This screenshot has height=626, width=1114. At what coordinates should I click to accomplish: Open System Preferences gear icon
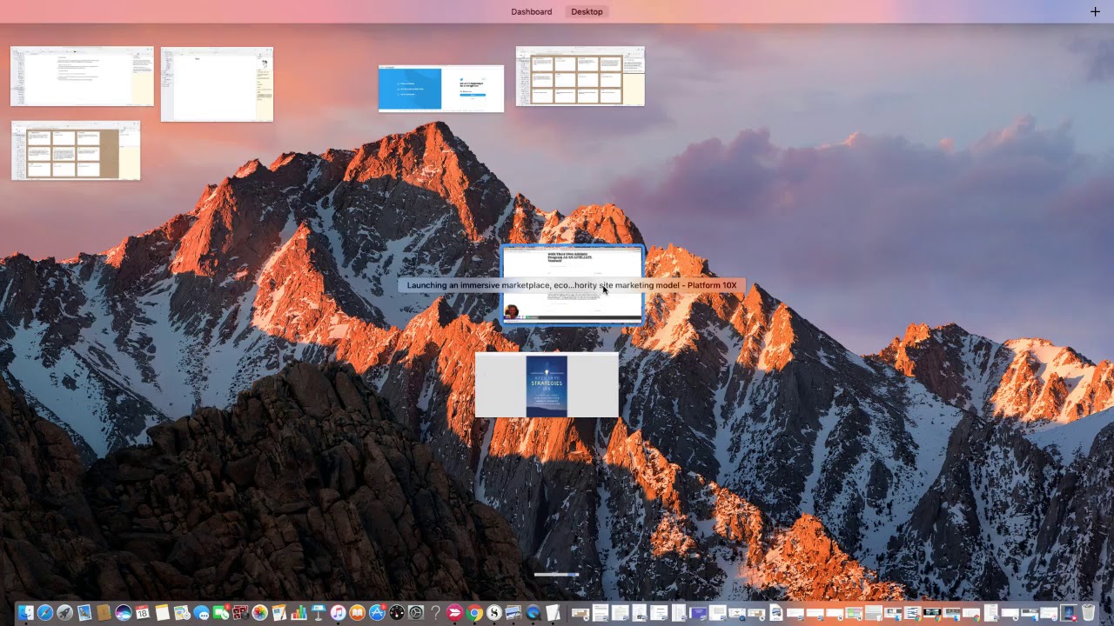click(416, 613)
